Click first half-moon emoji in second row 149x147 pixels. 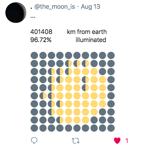pos(69,64)
